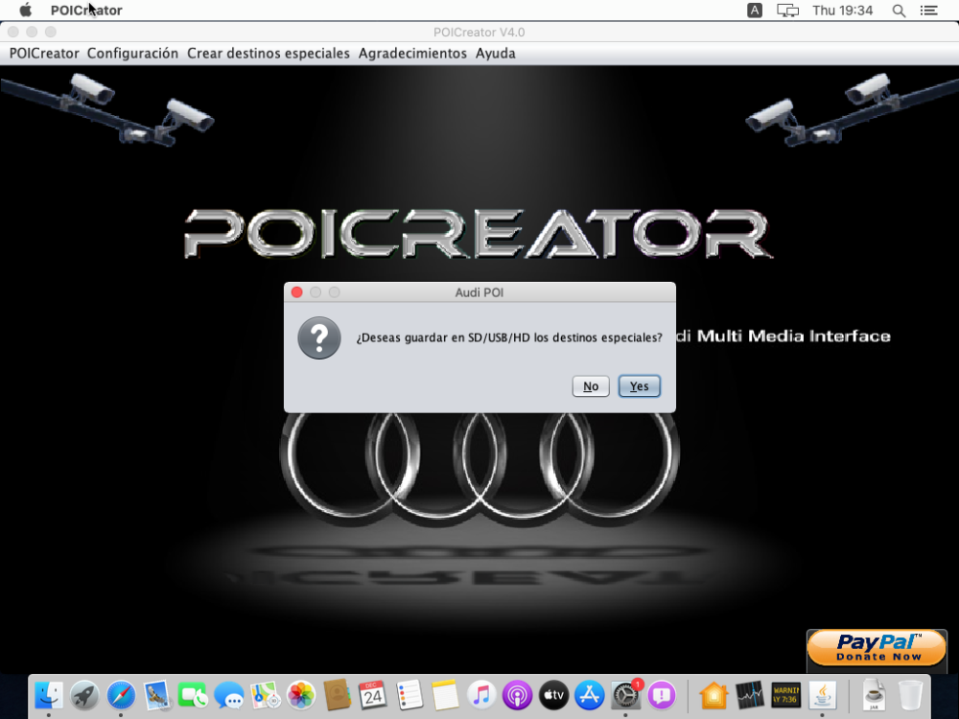This screenshot has width=959, height=719.
Task: Click the Java coffee cup app in Dock
Action: [x=823, y=695]
